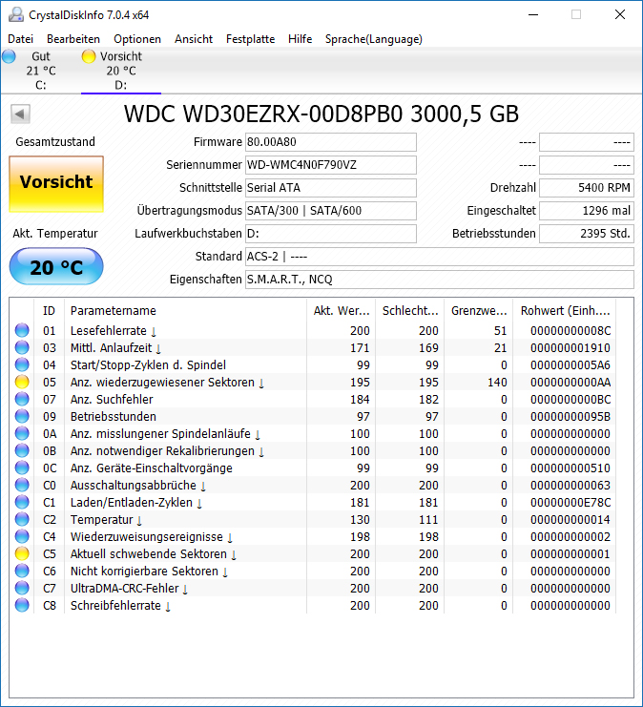Viewport: 643px width, 707px height.
Task: Click the blue status orb for drive C:
Action: [9, 56]
